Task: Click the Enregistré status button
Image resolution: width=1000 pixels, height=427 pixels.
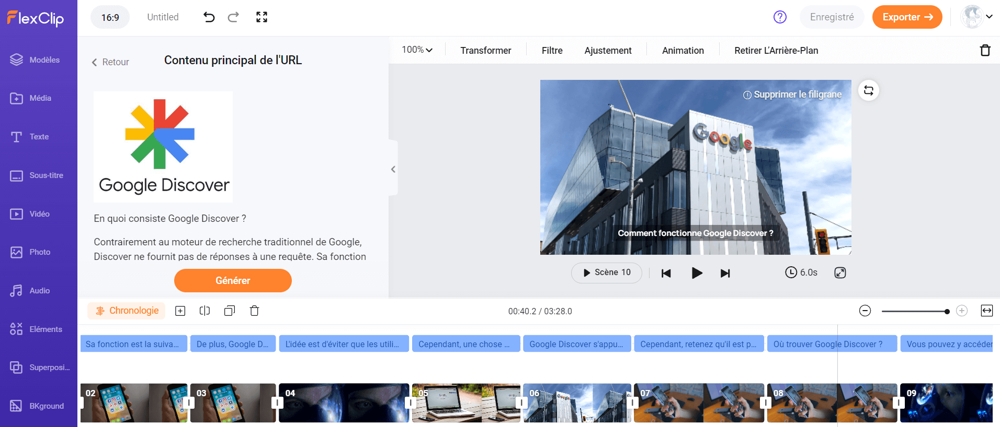Action: click(832, 17)
